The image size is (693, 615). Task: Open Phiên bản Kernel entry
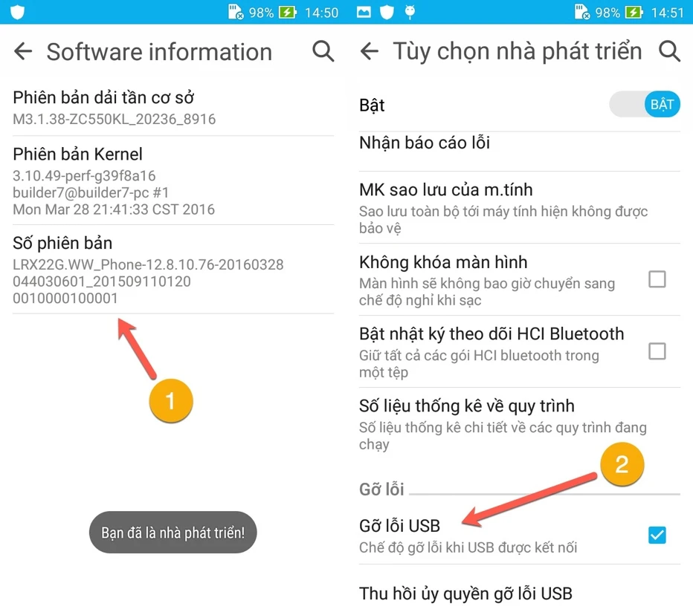coord(173,180)
